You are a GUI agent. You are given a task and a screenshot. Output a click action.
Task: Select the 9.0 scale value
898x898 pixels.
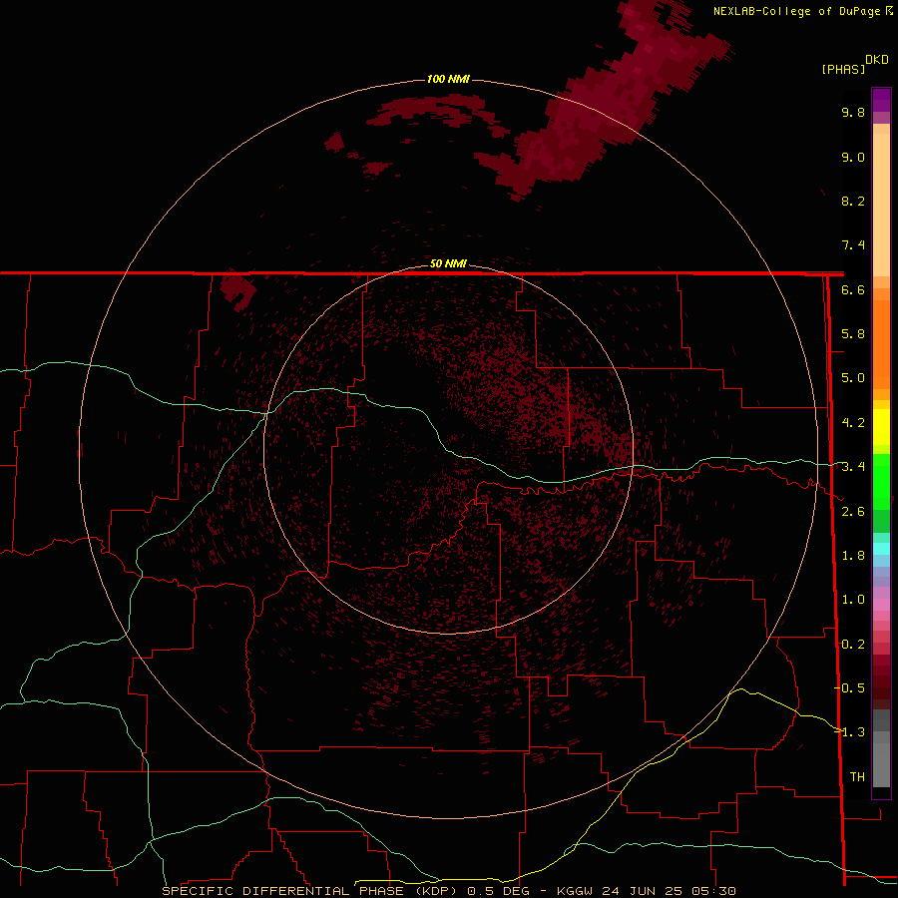click(853, 157)
